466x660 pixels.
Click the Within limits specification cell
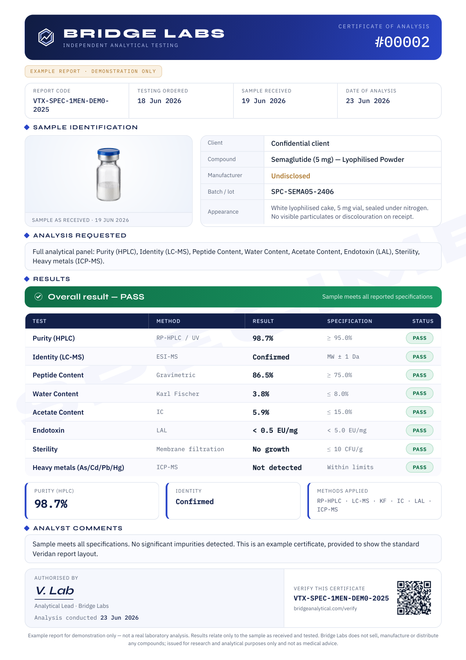pos(350,467)
